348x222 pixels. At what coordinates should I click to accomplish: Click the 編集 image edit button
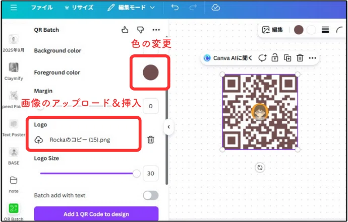point(272,30)
